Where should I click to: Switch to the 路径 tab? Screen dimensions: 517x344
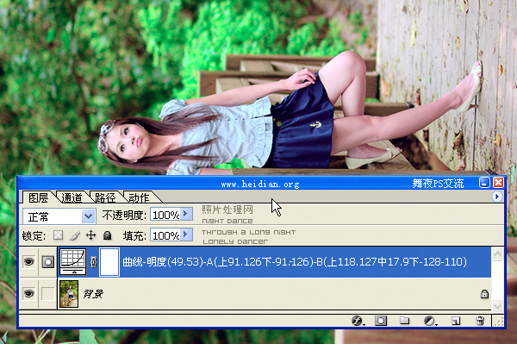[x=105, y=197]
